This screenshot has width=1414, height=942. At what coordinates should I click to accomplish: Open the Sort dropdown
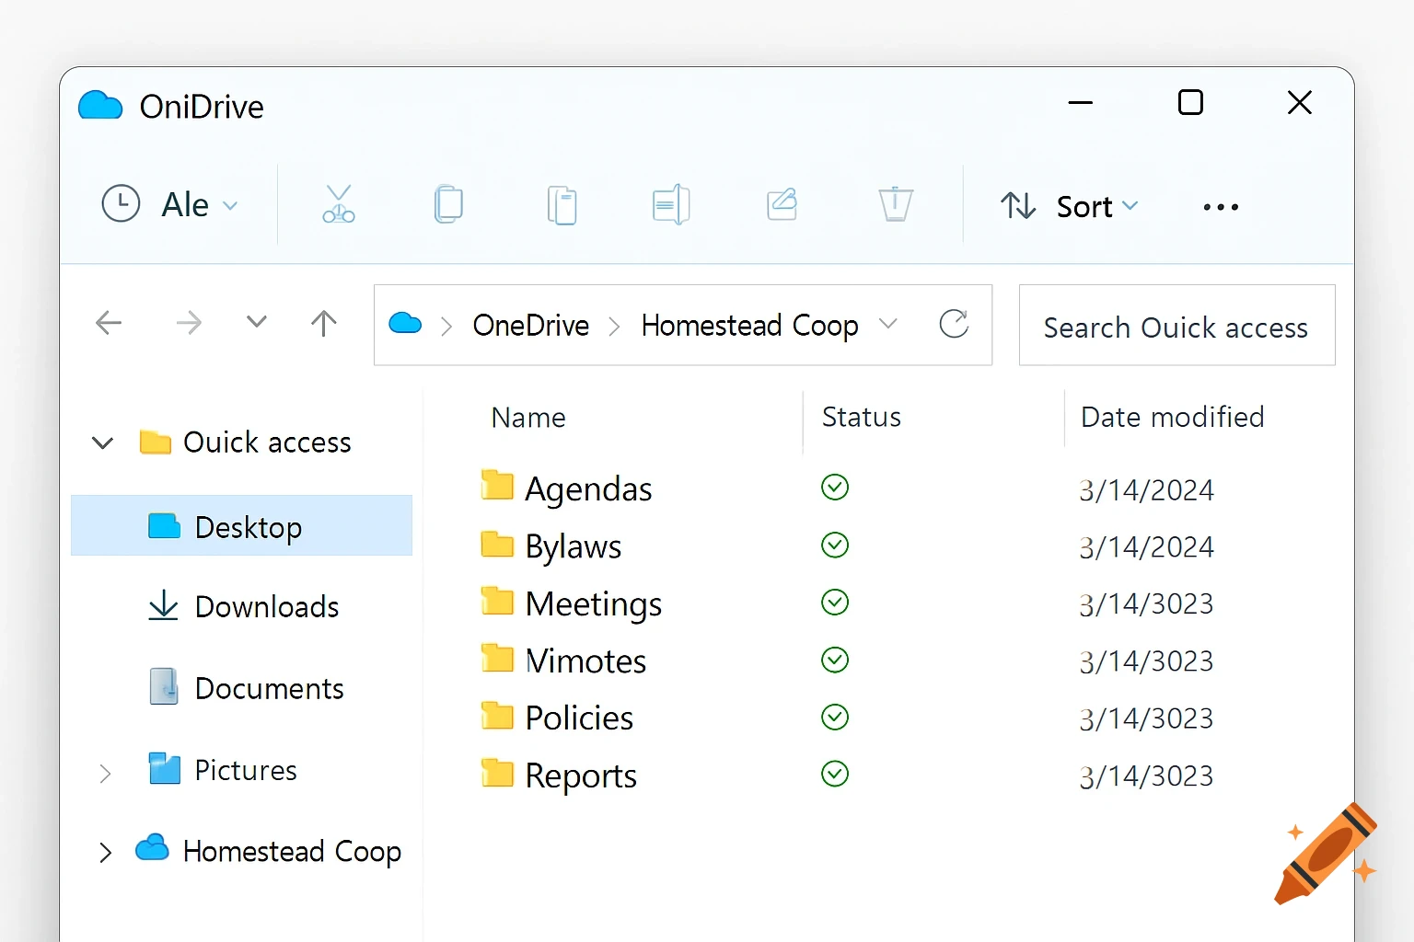tap(1070, 206)
